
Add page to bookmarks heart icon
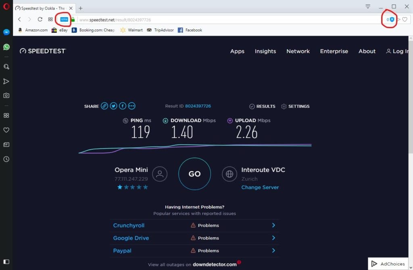[405, 19]
